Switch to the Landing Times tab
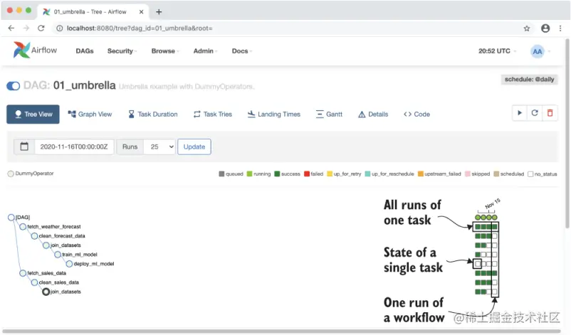 pos(274,115)
